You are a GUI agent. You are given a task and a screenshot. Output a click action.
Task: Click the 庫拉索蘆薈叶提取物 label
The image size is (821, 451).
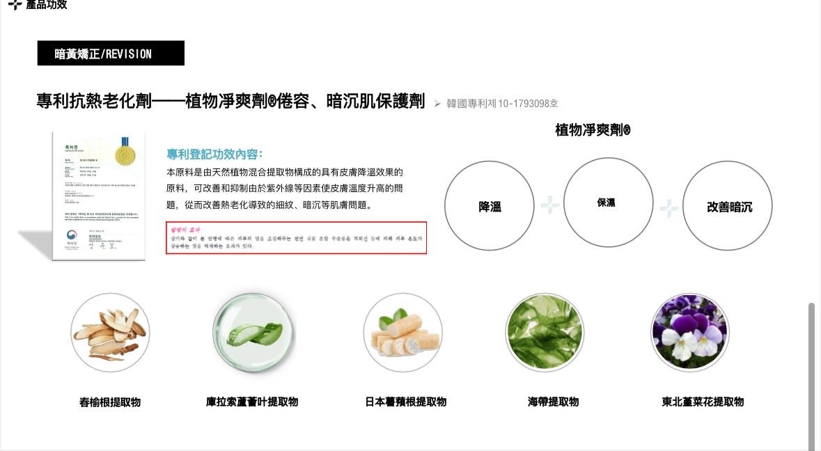(x=252, y=402)
